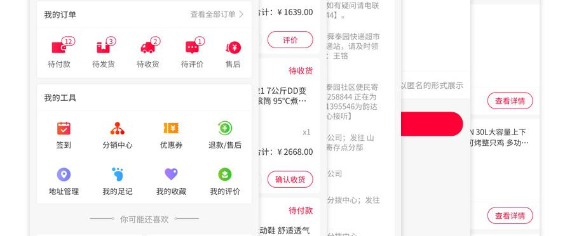Image resolution: width=572 pixels, height=236 pixels.
Task: Open the 退款/售后 refund icon
Action: click(x=225, y=128)
